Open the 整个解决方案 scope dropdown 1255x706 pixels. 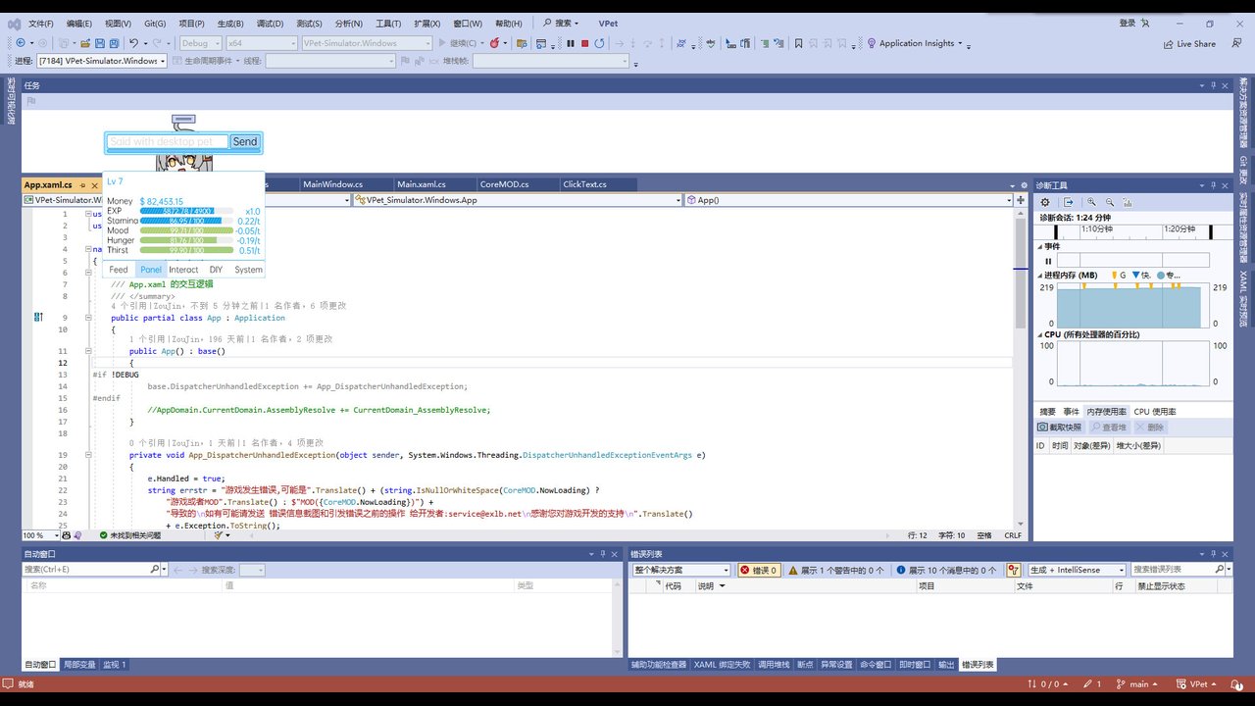(681, 570)
